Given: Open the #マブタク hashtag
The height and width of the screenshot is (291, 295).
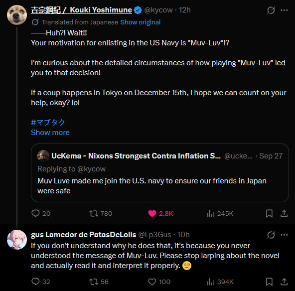Looking at the screenshot, I should coord(48,123).
